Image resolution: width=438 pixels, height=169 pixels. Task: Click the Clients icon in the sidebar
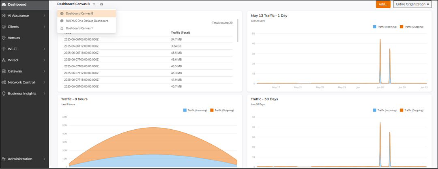click(4, 27)
